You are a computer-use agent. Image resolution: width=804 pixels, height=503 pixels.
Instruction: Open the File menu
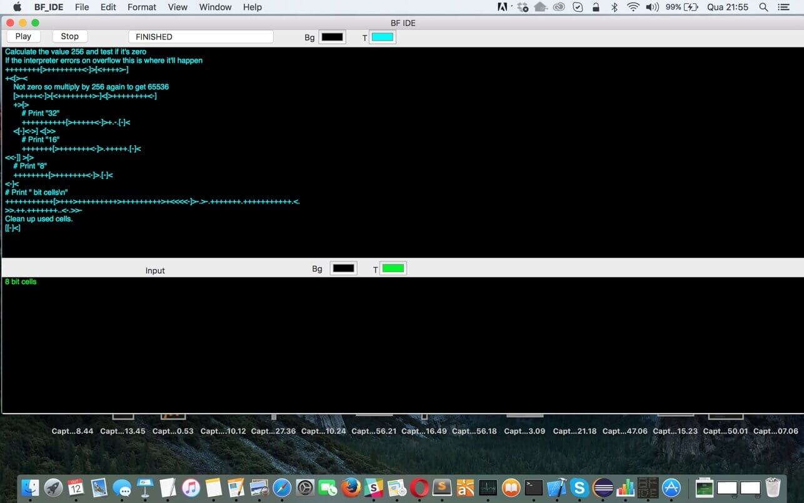click(82, 7)
